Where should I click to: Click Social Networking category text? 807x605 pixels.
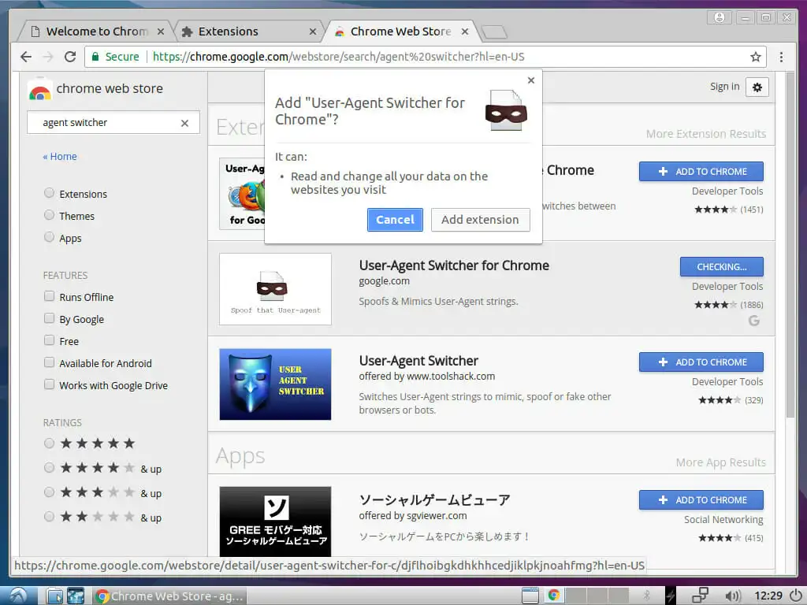click(x=723, y=520)
